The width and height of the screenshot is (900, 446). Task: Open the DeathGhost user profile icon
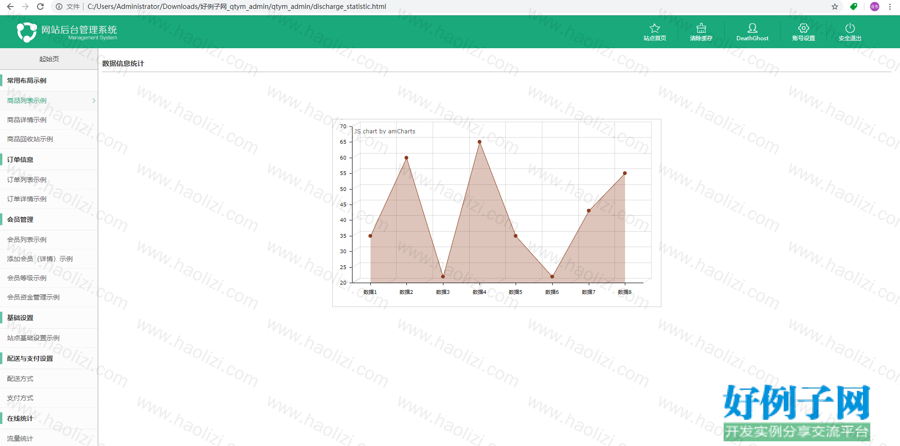pyautogui.click(x=752, y=28)
